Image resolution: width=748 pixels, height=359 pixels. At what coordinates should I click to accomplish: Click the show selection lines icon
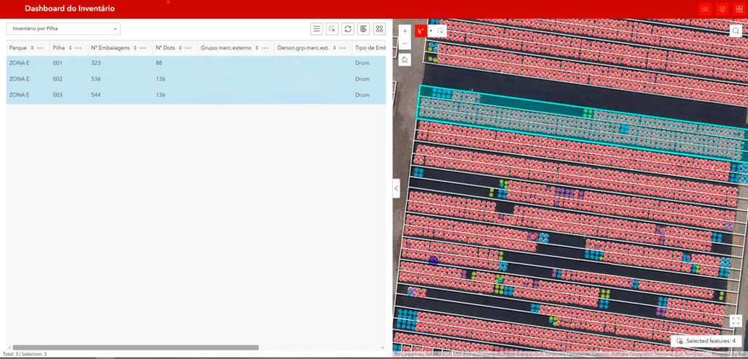coord(316,29)
